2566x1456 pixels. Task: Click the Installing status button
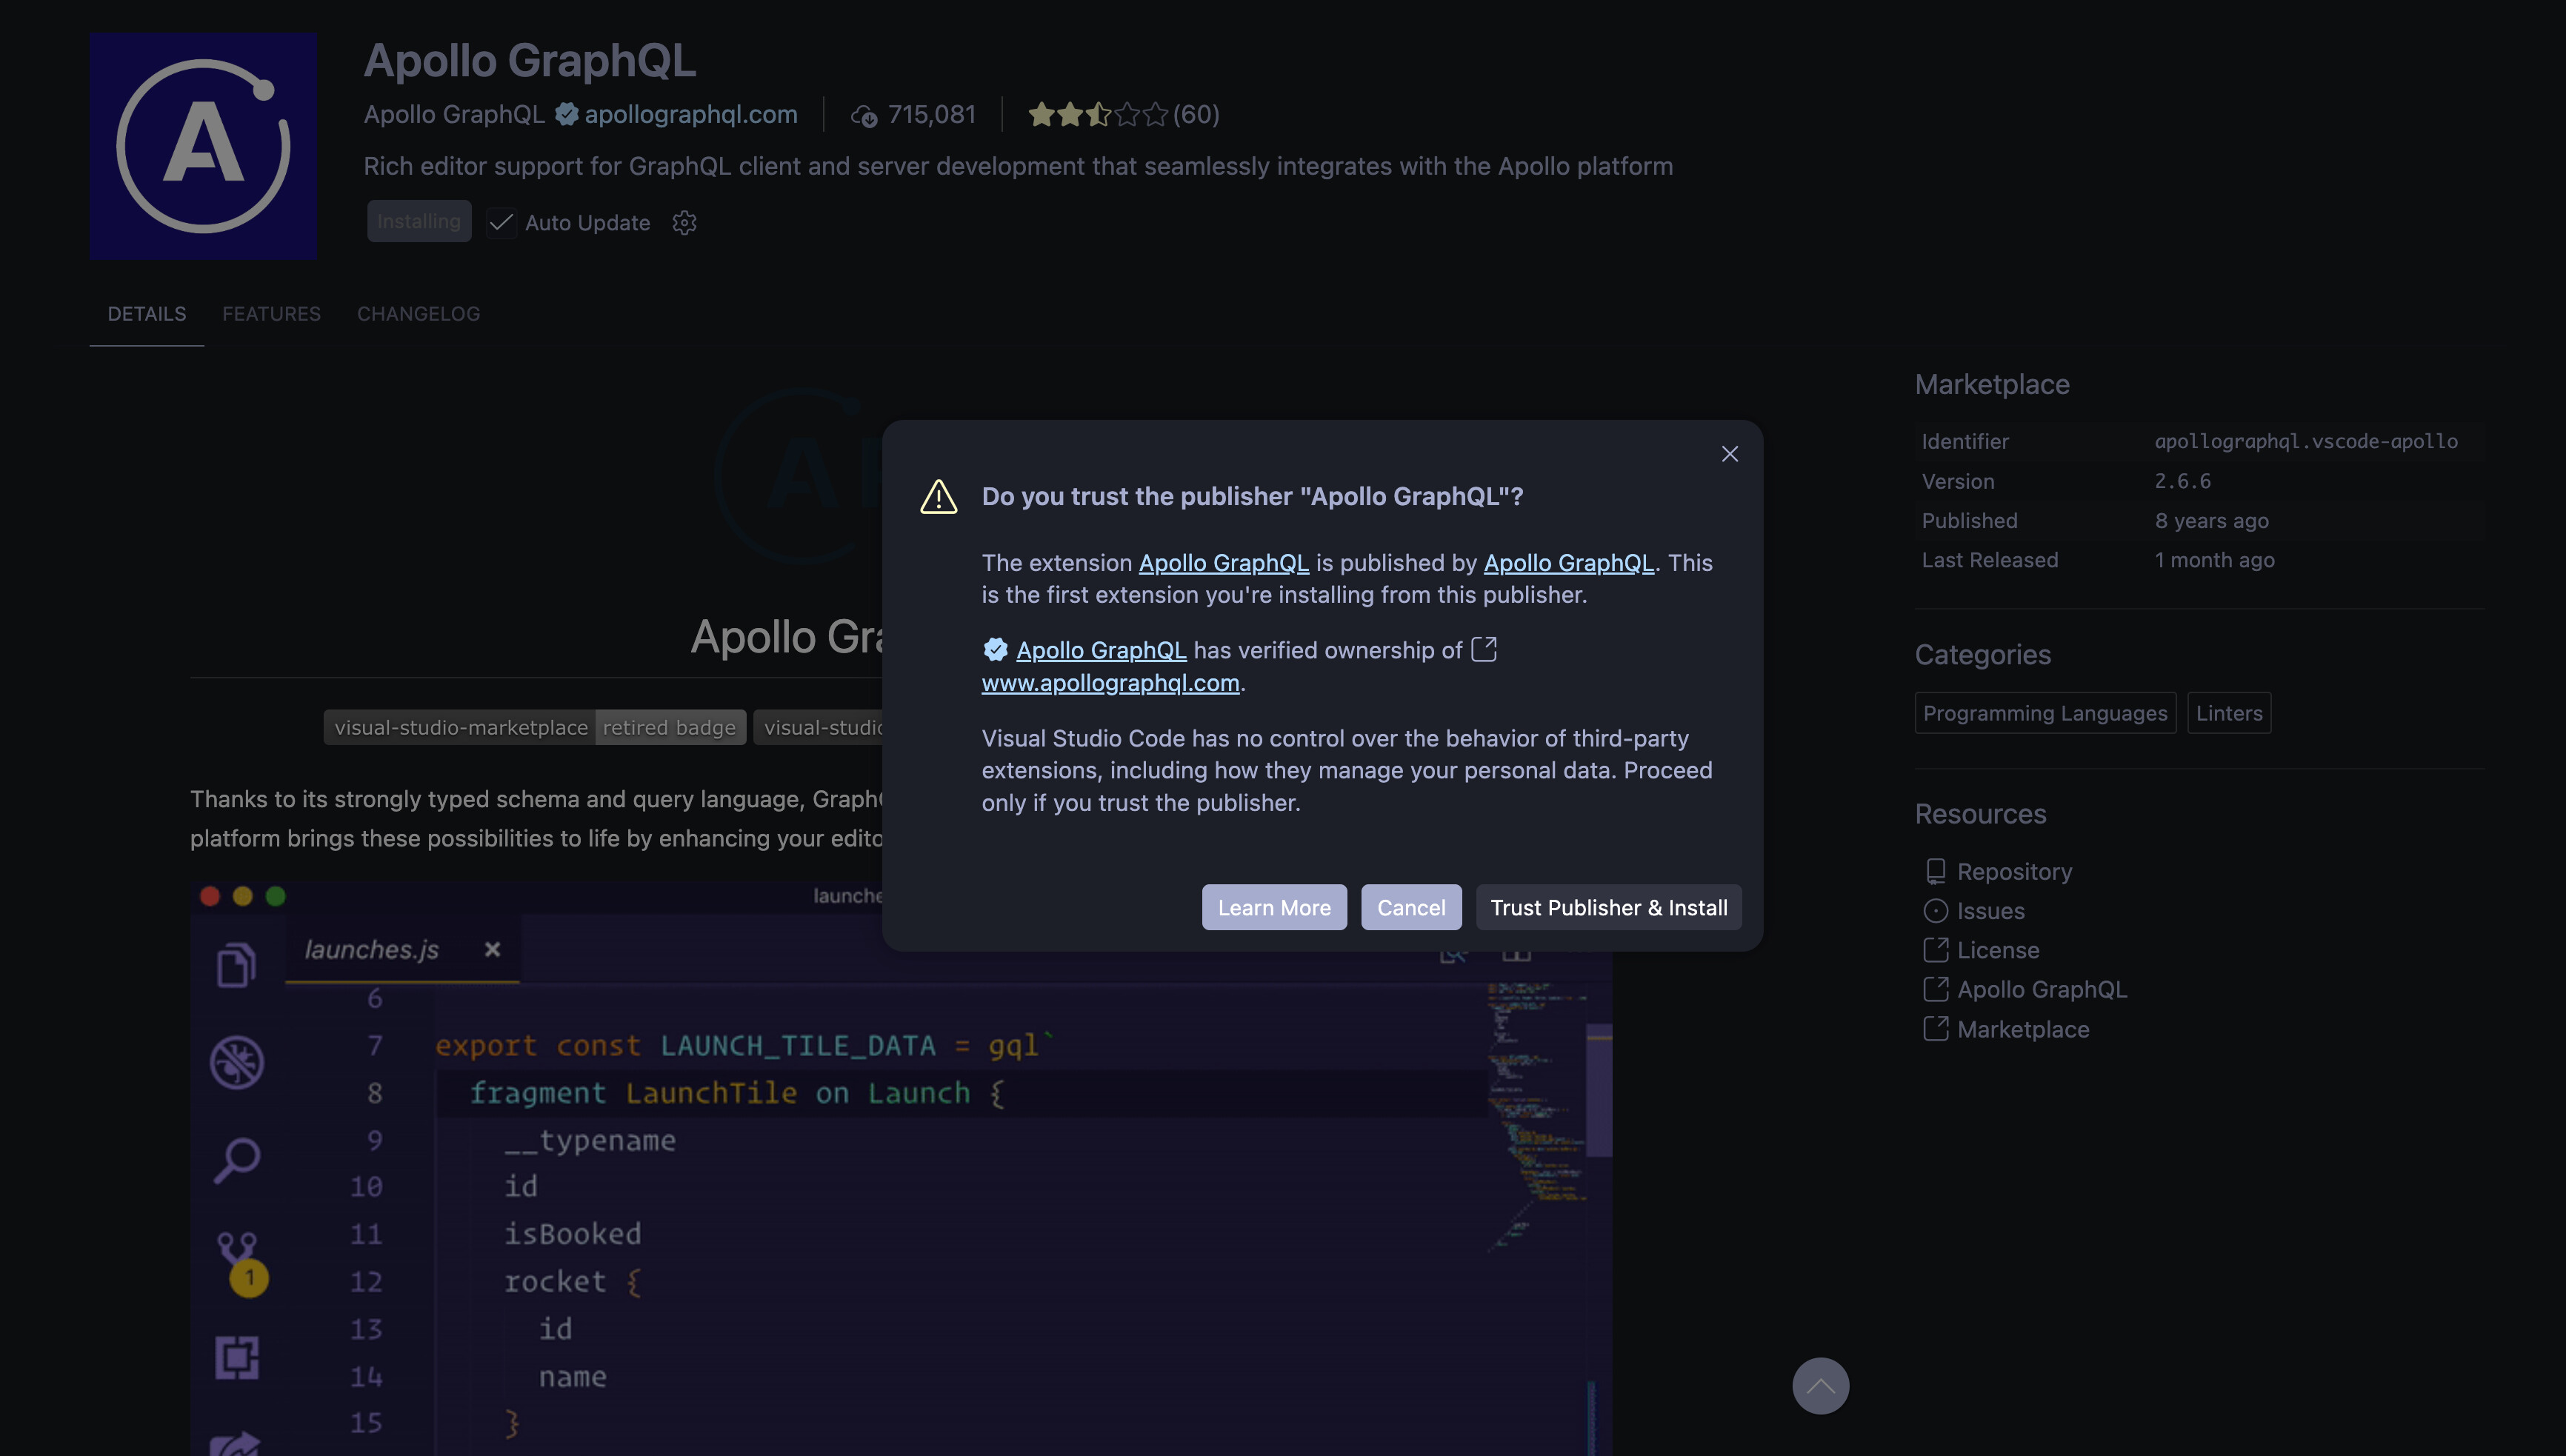(419, 221)
